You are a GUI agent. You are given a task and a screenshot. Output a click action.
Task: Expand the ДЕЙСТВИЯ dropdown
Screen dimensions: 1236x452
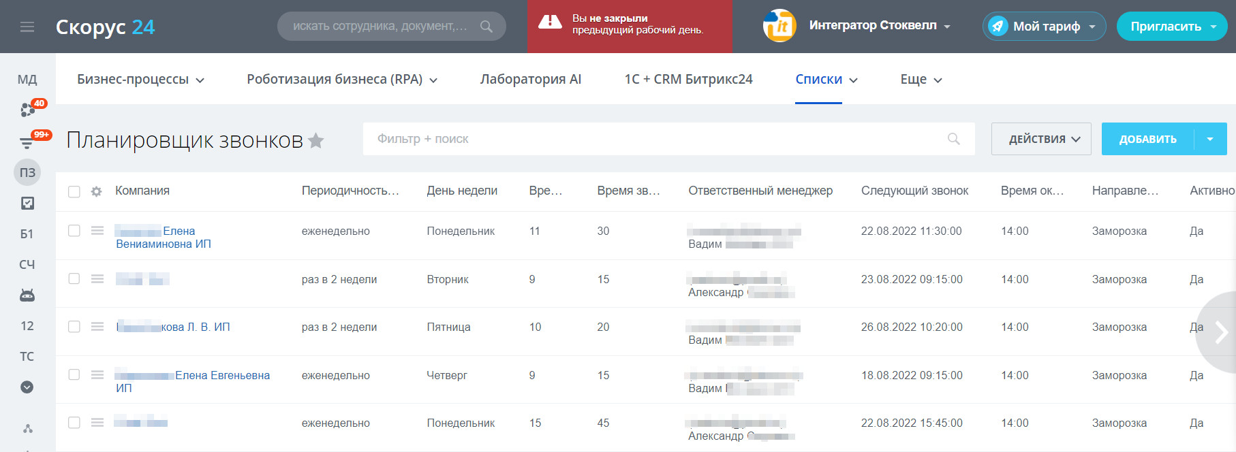[x=1041, y=139]
